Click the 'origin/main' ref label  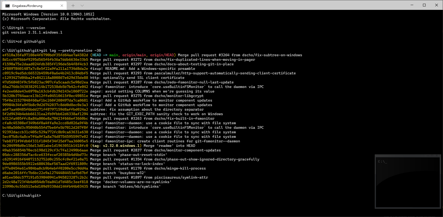click(134, 55)
